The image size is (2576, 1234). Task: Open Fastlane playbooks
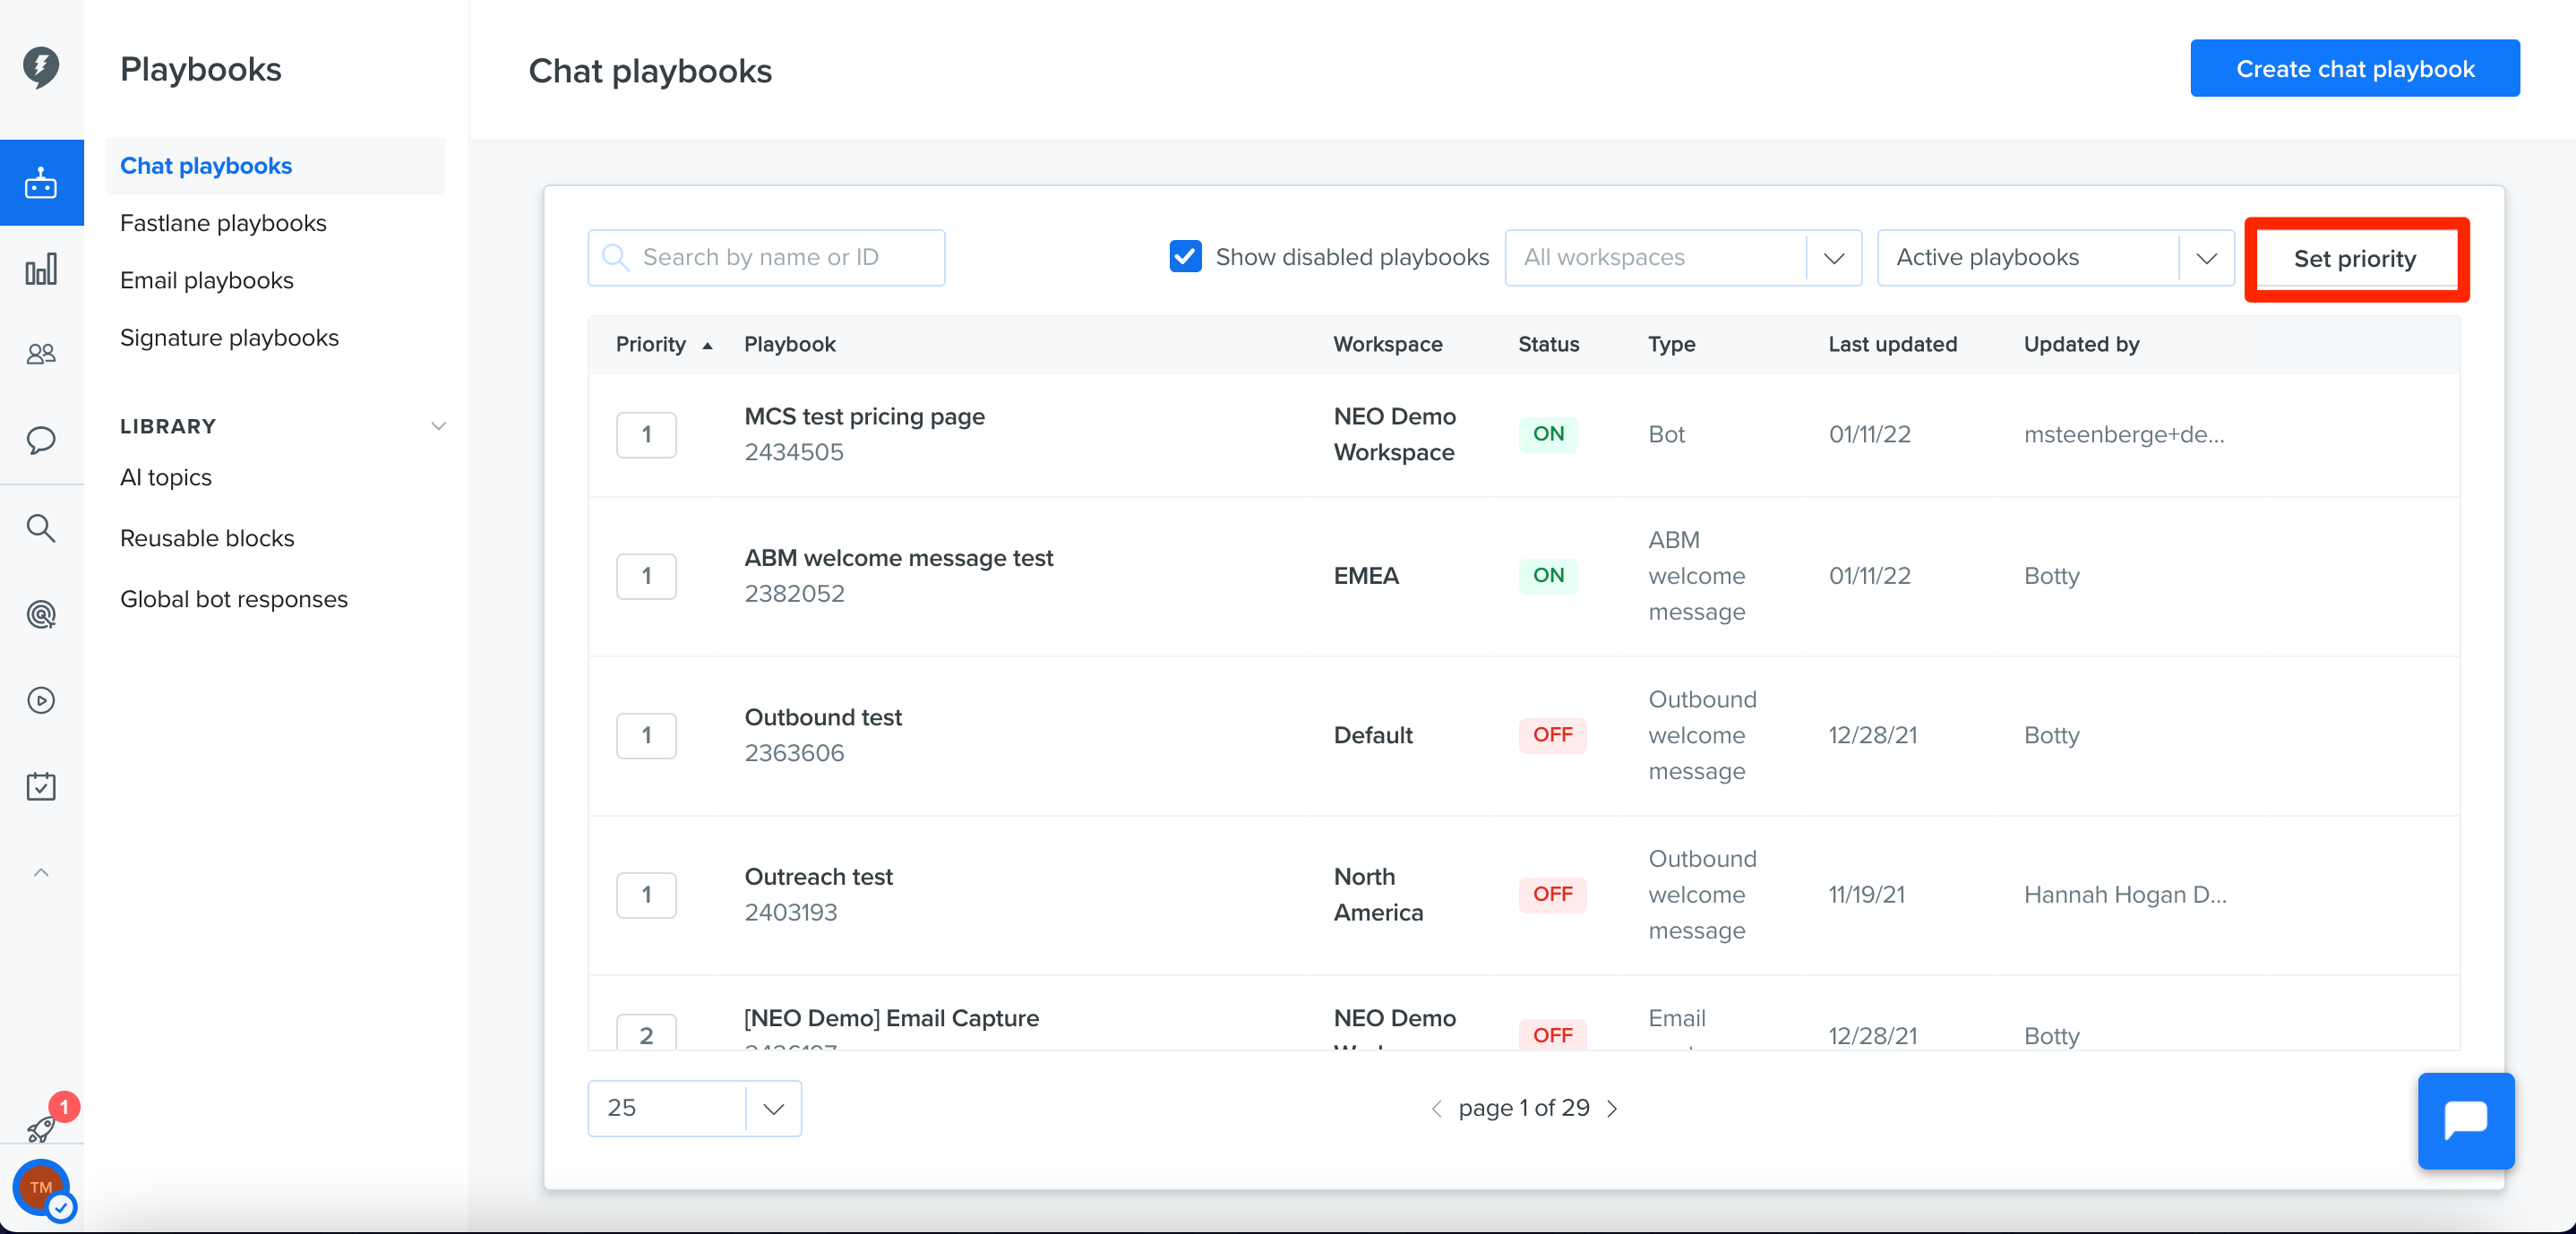coord(223,223)
